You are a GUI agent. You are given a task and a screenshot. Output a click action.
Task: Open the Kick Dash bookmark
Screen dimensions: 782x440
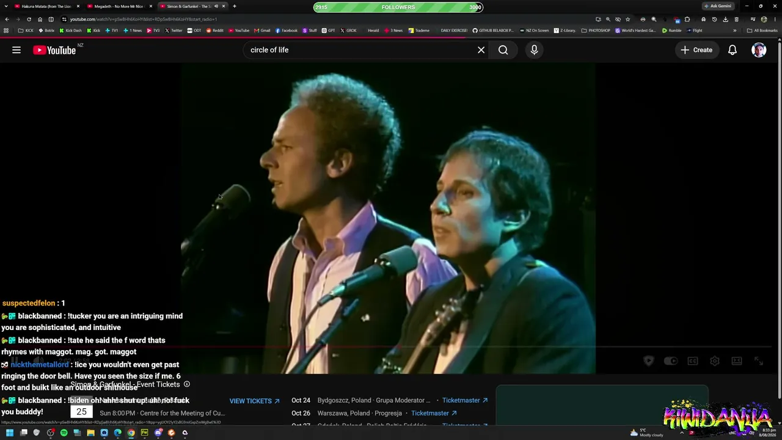click(x=70, y=30)
